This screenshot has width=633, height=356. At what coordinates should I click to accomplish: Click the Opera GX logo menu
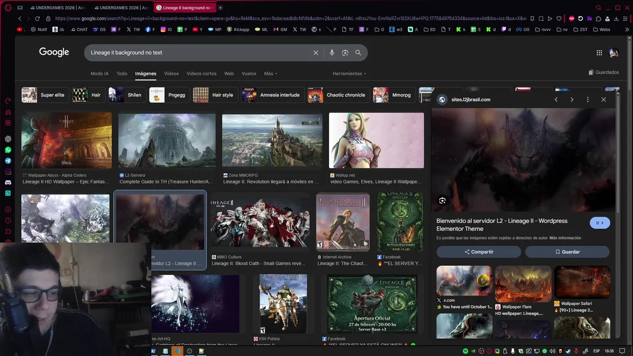(x=8, y=7)
